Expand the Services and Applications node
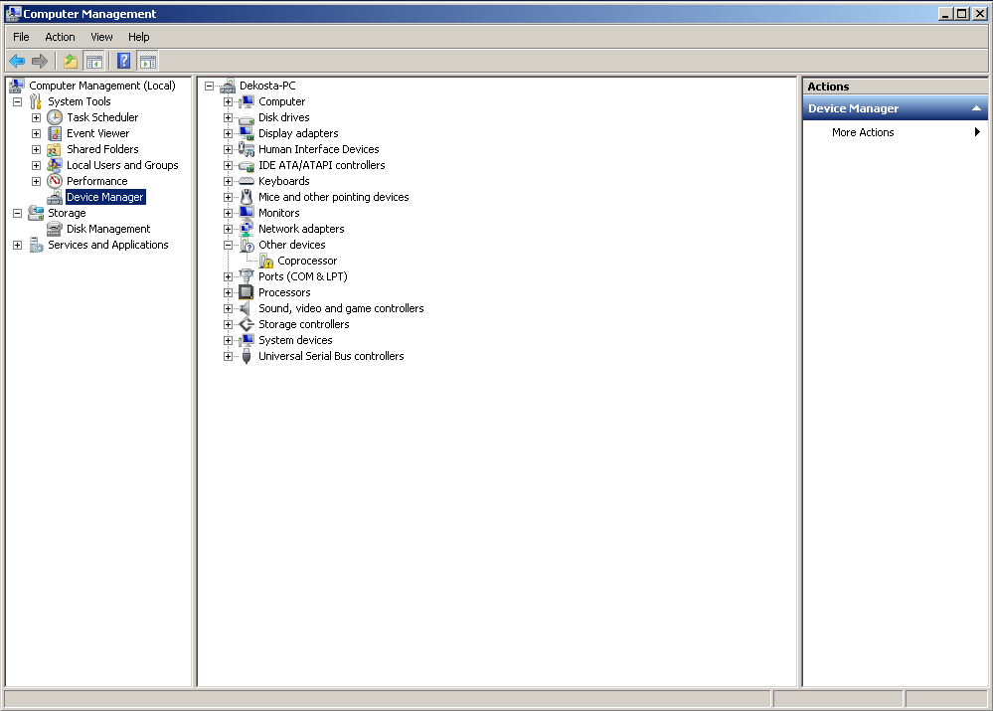Screen dimensions: 993x711 [17, 245]
